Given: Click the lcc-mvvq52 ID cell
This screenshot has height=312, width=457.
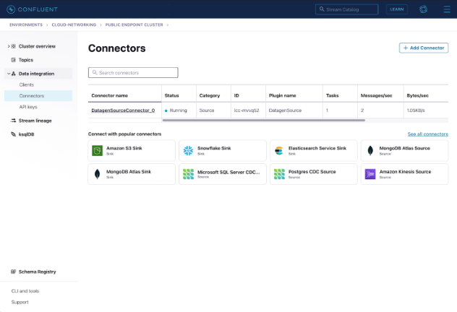Looking at the screenshot, I should click(x=247, y=110).
